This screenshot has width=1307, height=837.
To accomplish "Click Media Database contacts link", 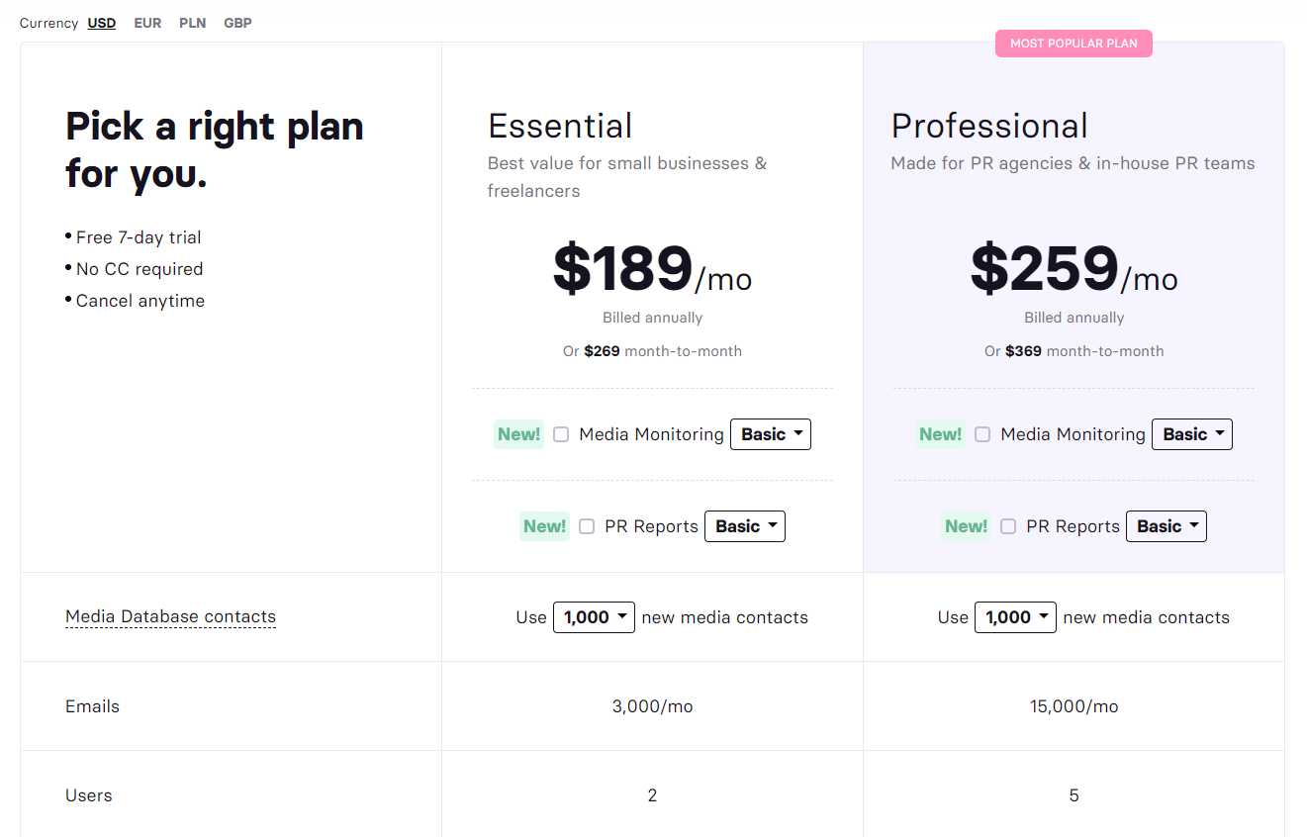I will pyautogui.click(x=170, y=616).
